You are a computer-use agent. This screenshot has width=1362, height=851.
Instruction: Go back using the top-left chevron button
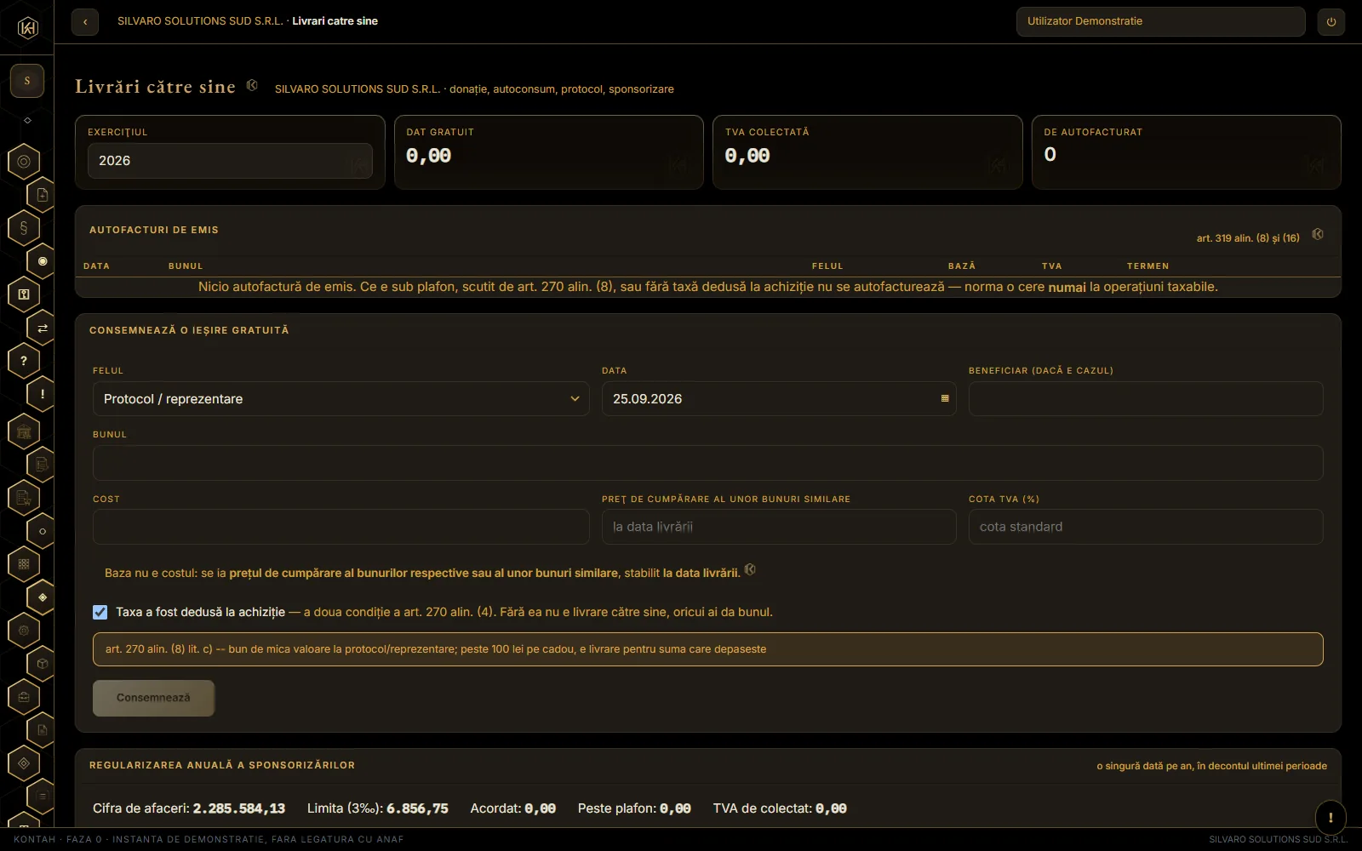pos(85,21)
